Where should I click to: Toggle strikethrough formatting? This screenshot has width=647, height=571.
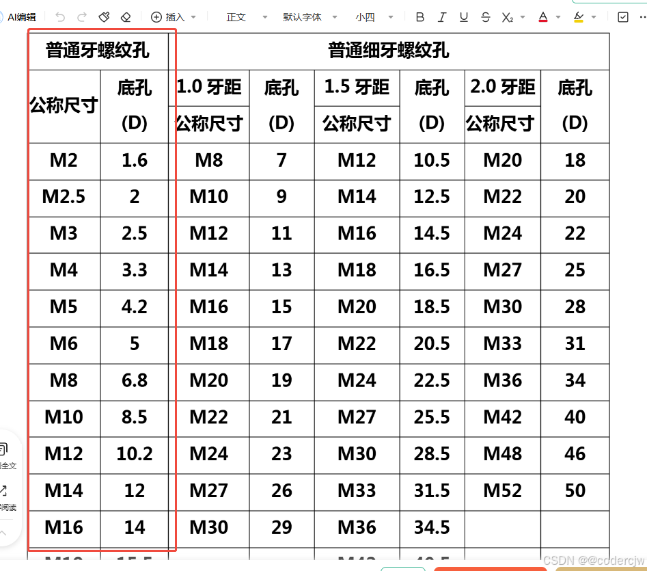tap(486, 17)
